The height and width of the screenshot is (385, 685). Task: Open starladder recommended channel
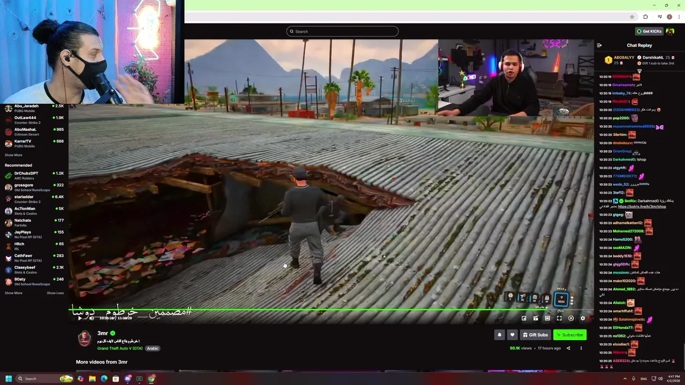[34, 199]
